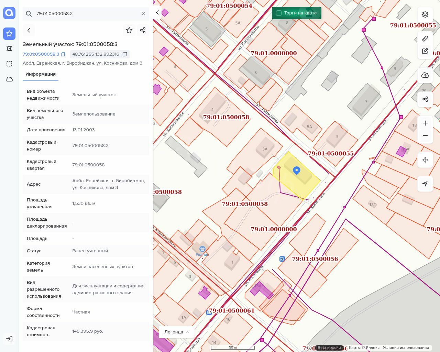Open the cloud icon in left sidebar
This screenshot has height=352, width=440.
point(9,79)
